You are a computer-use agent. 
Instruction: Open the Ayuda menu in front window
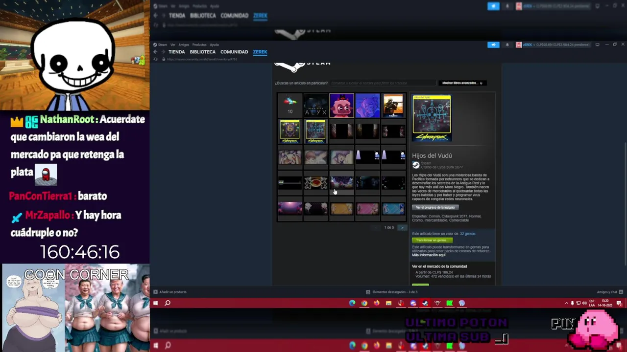pos(214,44)
